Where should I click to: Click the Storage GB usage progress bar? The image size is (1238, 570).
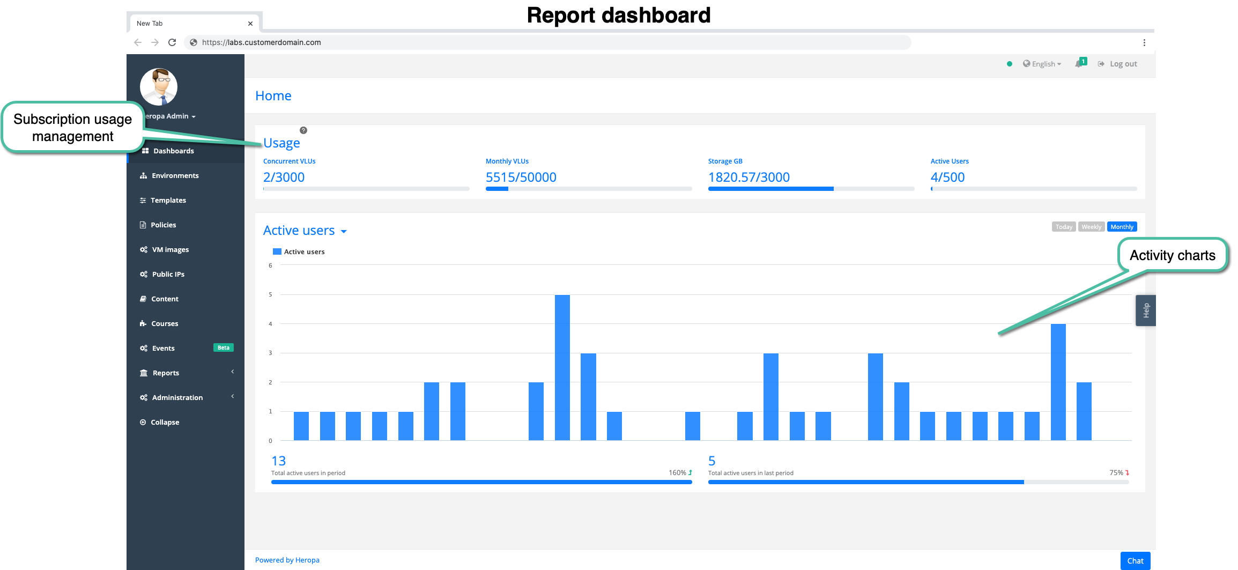(811, 189)
